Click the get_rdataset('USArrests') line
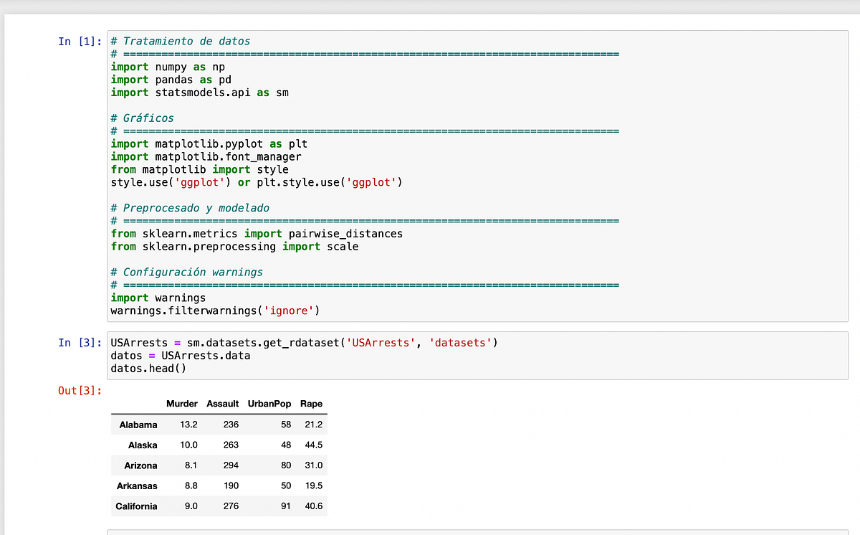This screenshot has height=535, width=860. point(305,343)
